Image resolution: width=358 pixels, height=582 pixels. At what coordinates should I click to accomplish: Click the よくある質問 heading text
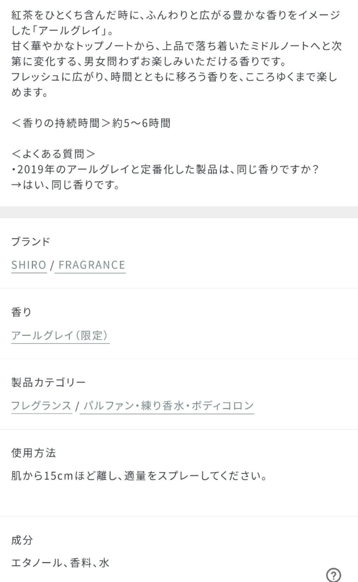(x=53, y=154)
